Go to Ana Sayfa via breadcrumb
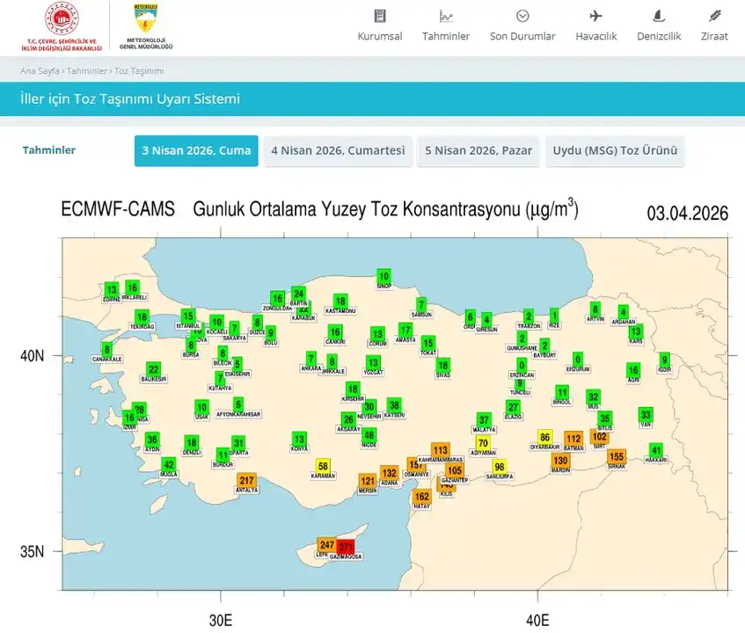This screenshot has height=633, width=745. (x=38, y=71)
